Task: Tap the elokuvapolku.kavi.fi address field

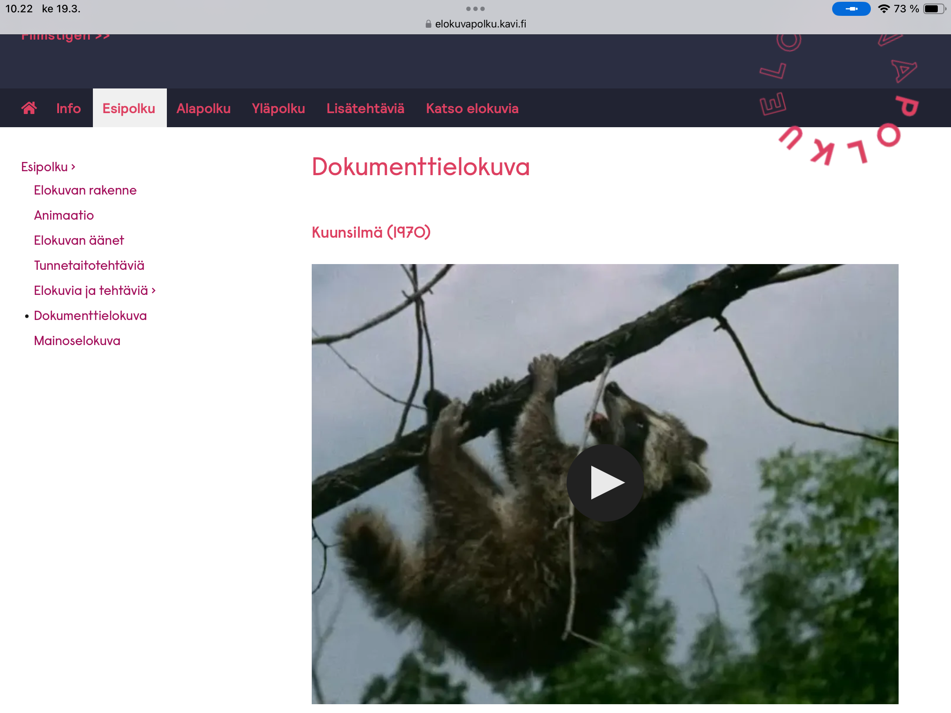Action: click(480, 24)
